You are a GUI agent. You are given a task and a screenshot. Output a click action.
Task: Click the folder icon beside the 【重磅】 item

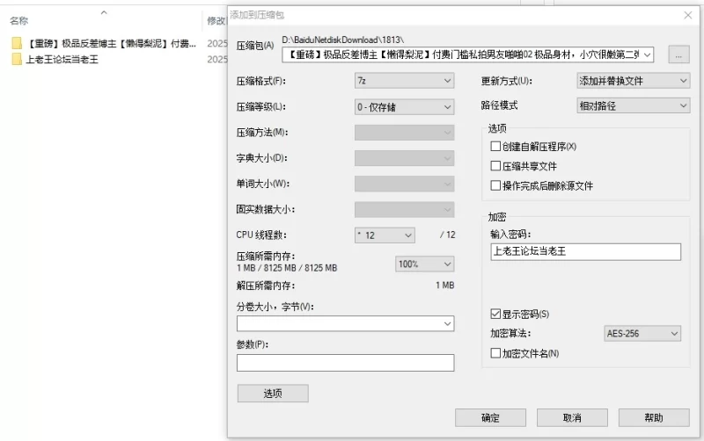pos(17,43)
